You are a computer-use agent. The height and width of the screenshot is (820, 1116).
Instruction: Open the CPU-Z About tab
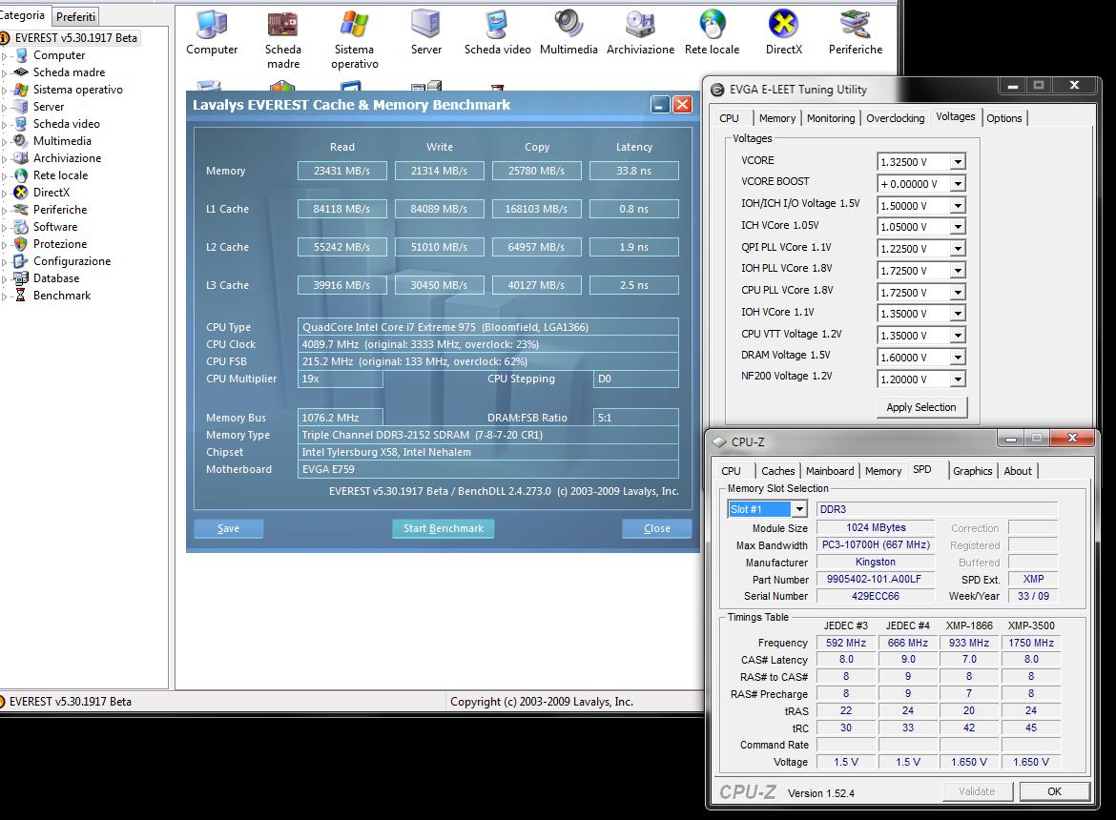click(x=1017, y=471)
